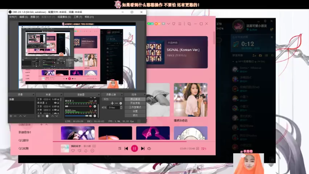The height and width of the screenshot is (174, 309).
Task: Download the current song
Action: [86, 151]
